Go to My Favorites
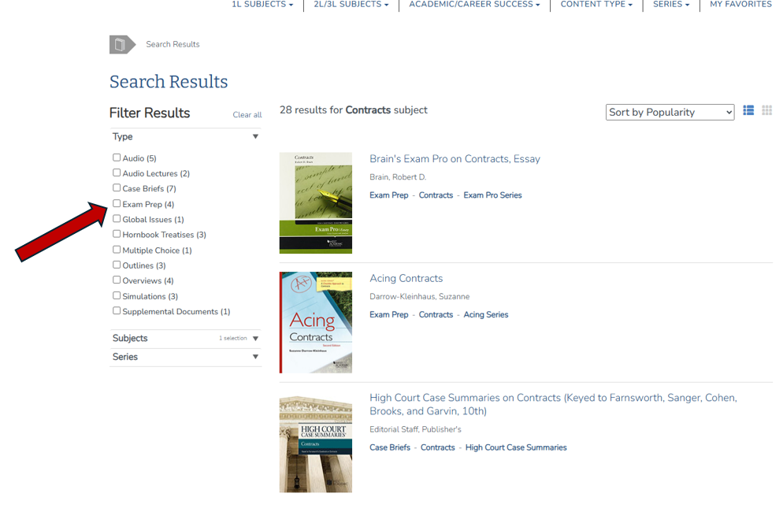 pos(740,5)
